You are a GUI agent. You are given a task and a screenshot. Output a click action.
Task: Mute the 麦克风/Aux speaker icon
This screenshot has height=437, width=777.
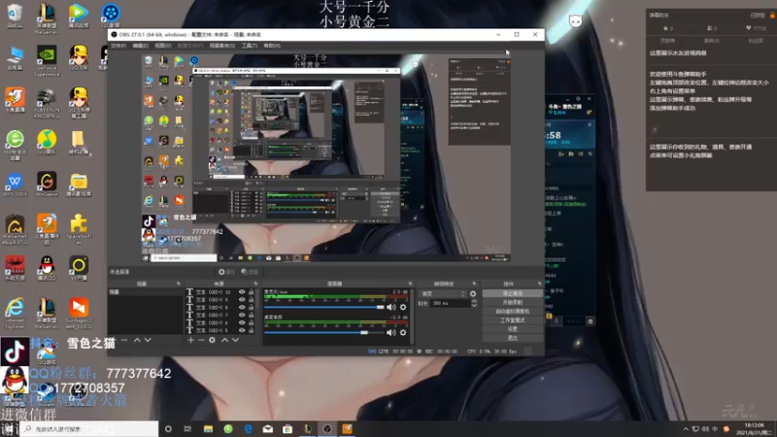(391, 307)
